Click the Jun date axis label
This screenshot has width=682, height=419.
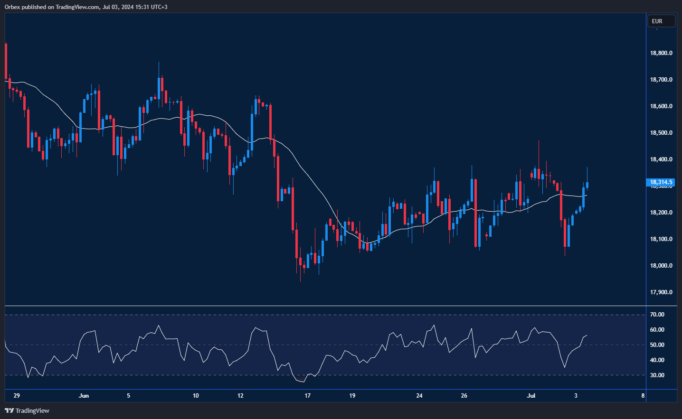tap(84, 396)
